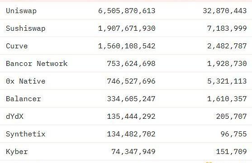Select Uniswap count 32,870,443
252x163 pixels.
coord(224,11)
